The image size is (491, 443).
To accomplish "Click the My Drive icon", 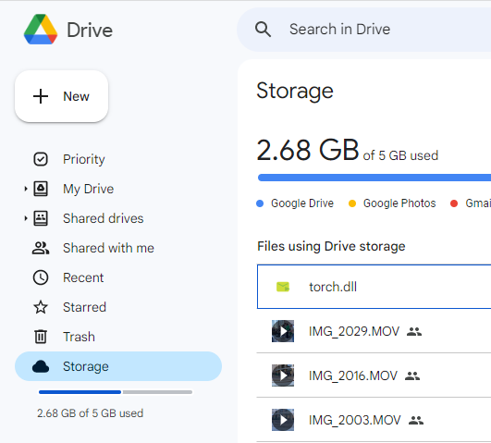I will (x=41, y=189).
